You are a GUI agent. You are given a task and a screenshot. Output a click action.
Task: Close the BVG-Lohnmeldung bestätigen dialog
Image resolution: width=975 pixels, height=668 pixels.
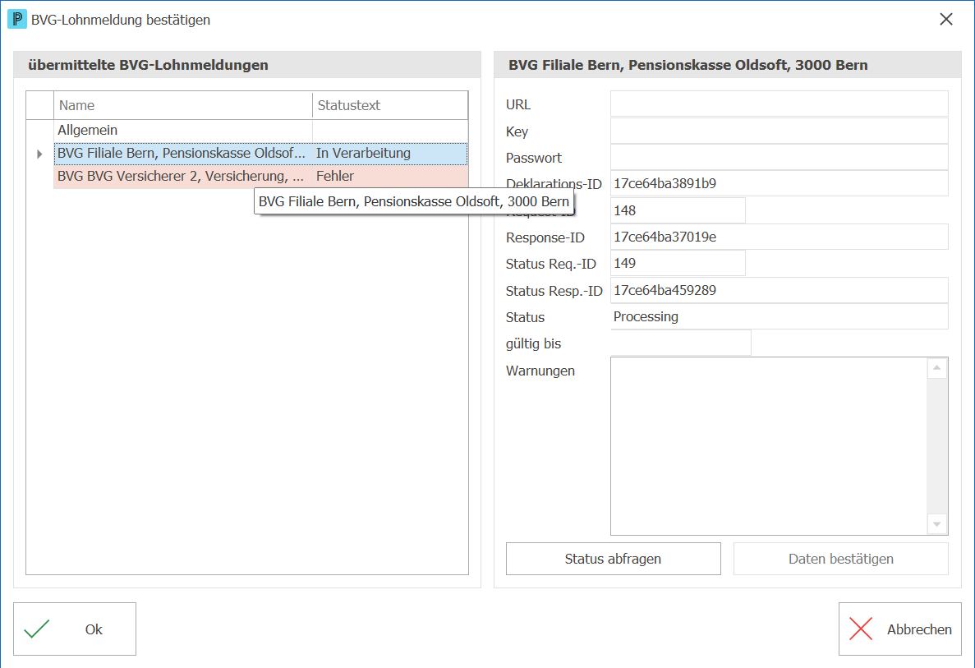click(945, 19)
